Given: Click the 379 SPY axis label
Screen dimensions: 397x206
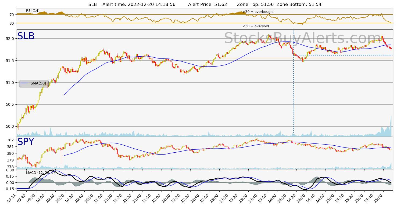Looking at the screenshot, I should [10, 160].
